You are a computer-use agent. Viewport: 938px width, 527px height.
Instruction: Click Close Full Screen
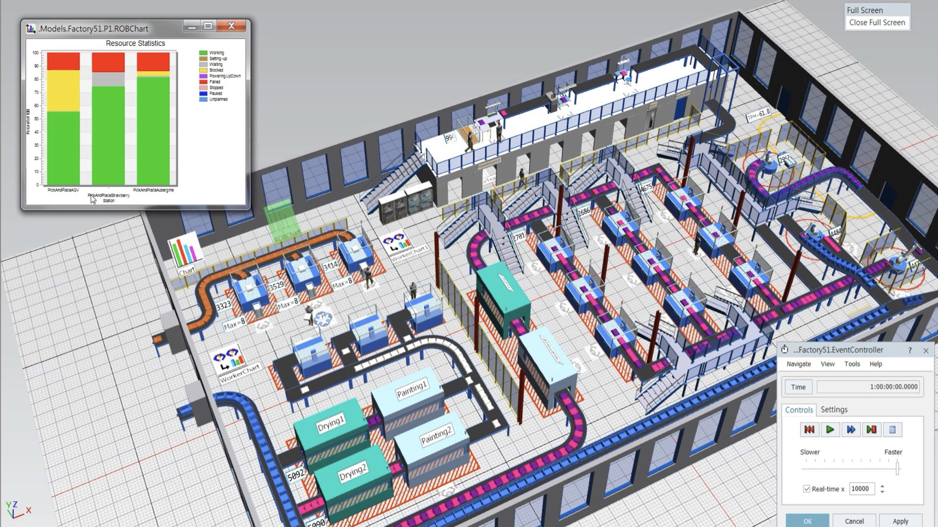point(877,22)
